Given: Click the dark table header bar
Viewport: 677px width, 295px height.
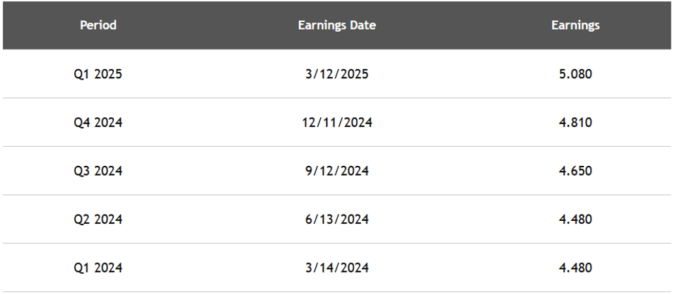Looking at the screenshot, I should [212, 25].
